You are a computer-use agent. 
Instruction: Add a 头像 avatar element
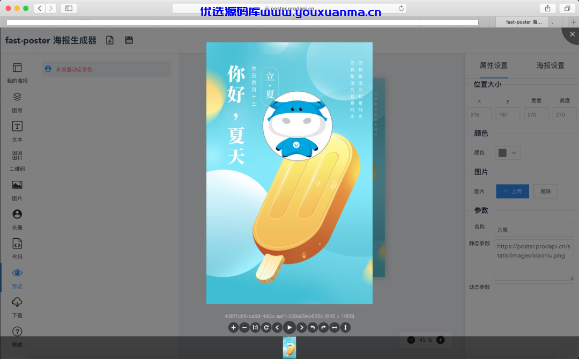pos(17,219)
